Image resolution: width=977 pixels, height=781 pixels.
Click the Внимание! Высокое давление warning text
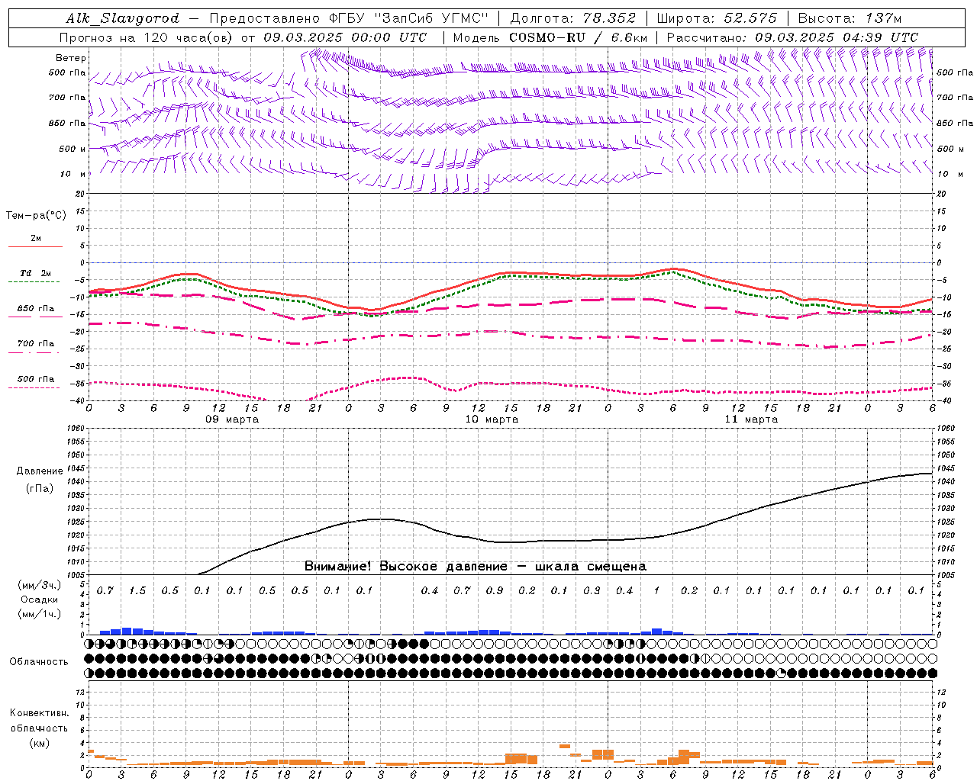(476, 567)
